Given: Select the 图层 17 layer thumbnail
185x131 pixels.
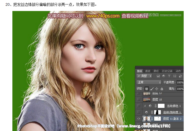Looking at the screenshot, I should click(x=147, y=94).
